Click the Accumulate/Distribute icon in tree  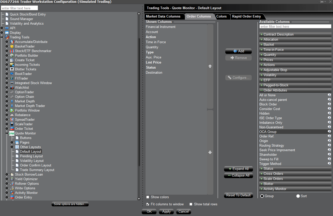12,42
